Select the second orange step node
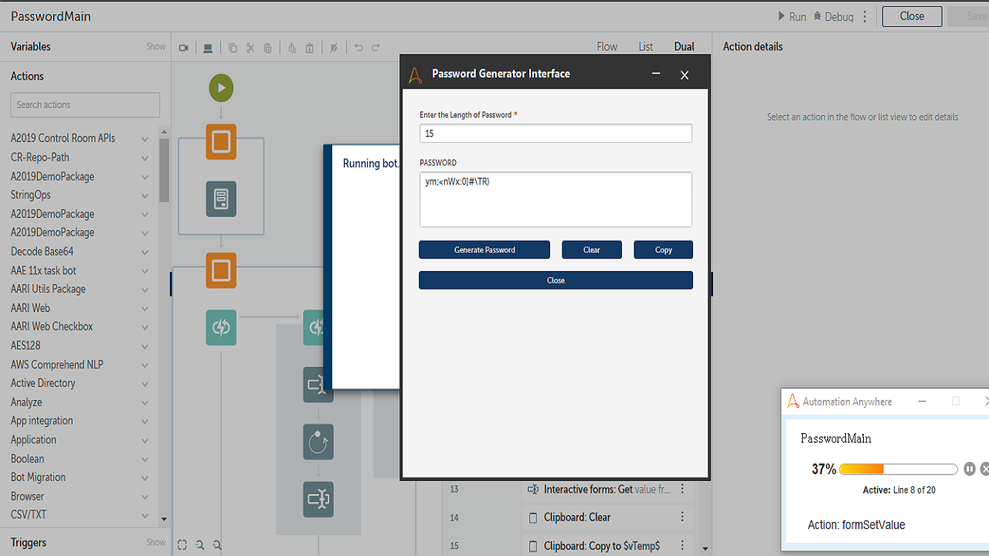This screenshot has width=989, height=556. (221, 270)
